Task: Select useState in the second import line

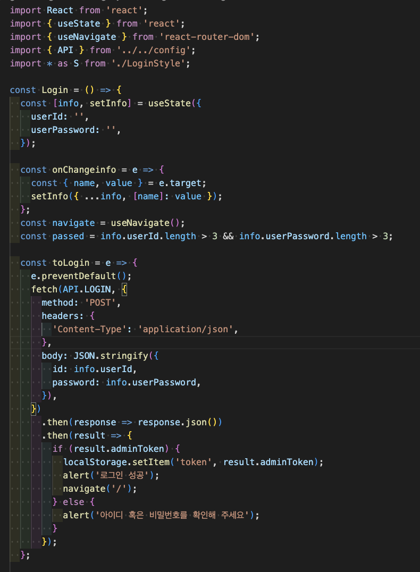Action: click(x=79, y=24)
